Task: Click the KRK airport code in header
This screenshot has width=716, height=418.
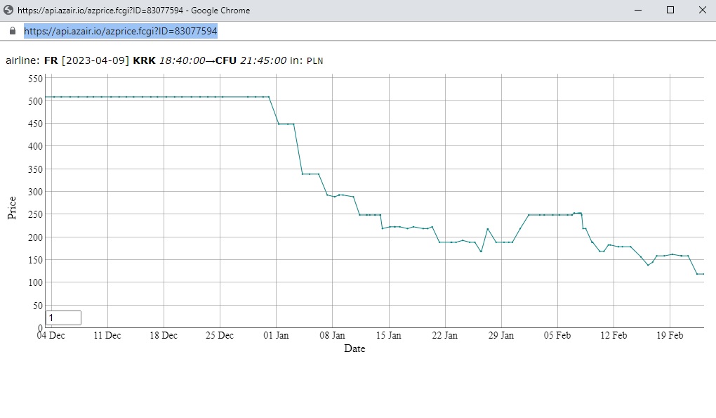Action: [x=145, y=60]
